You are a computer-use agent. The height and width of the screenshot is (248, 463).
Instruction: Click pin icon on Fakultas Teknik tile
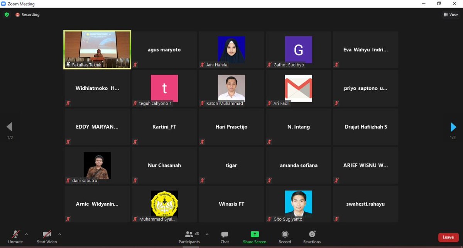pos(68,65)
